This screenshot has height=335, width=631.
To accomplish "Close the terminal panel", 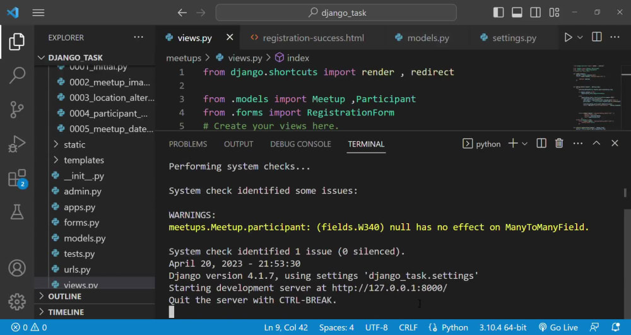I will (x=615, y=143).
